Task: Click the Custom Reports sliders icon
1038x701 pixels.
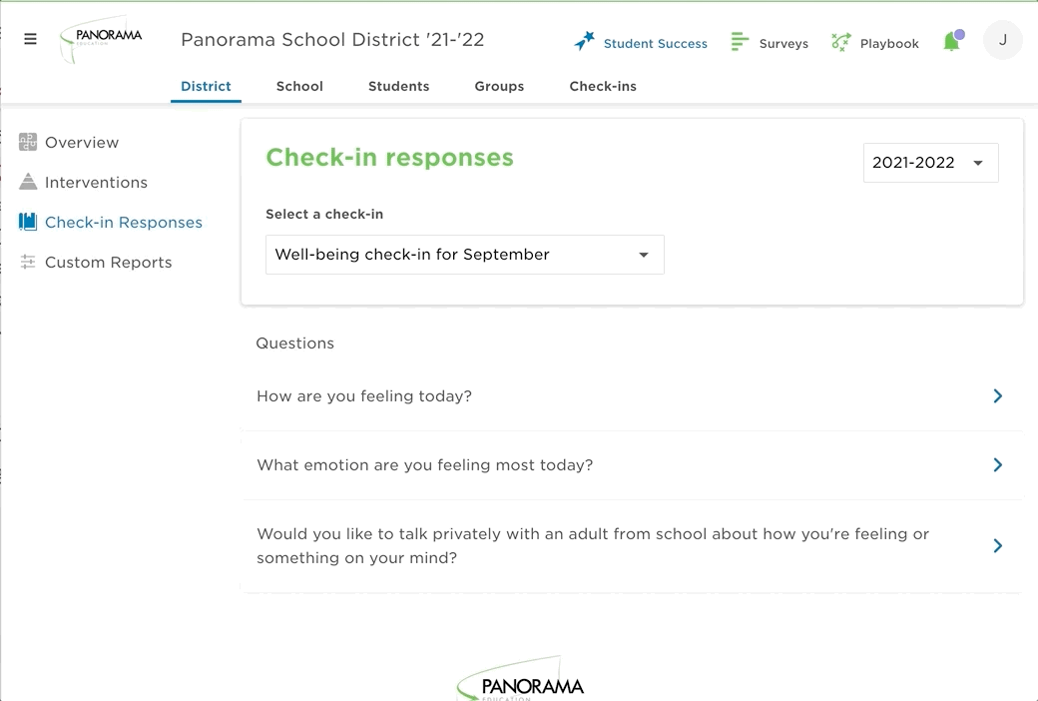Action: (28, 262)
